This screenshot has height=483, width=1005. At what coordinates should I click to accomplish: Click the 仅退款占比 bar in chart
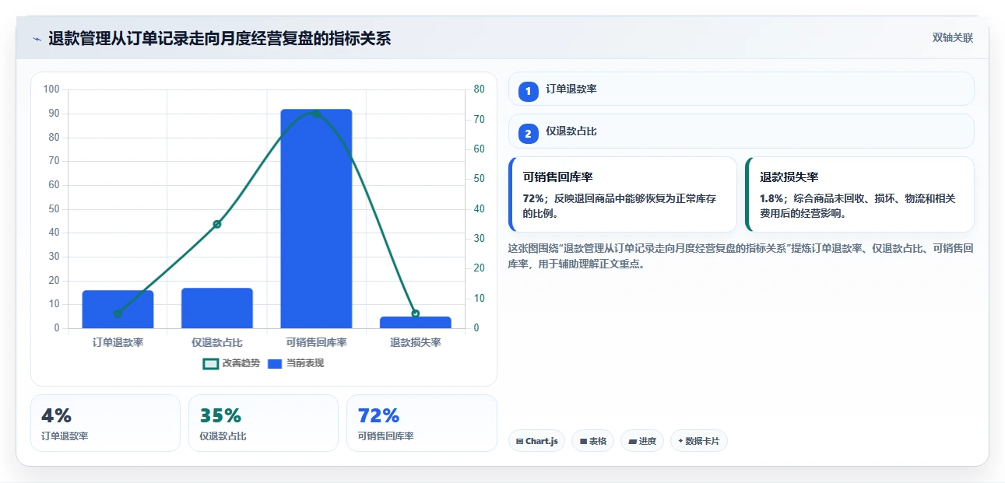click(217, 308)
